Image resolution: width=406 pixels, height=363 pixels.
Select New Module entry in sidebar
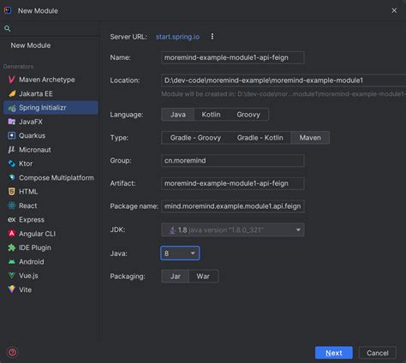31,45
